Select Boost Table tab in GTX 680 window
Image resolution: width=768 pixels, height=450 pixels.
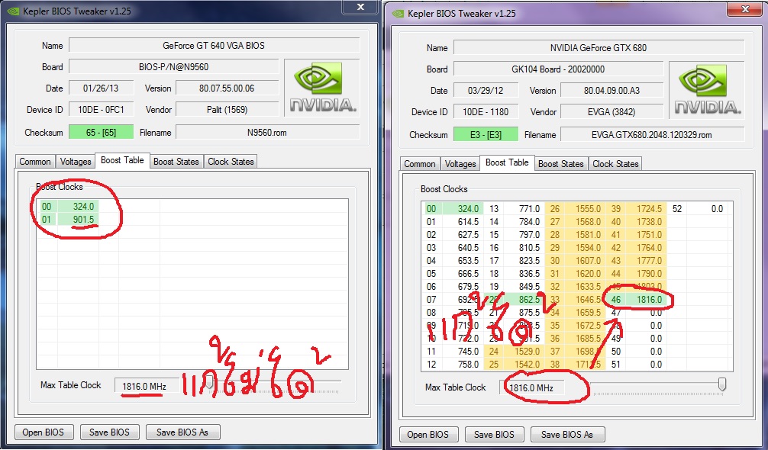click(x=507, y=162)
